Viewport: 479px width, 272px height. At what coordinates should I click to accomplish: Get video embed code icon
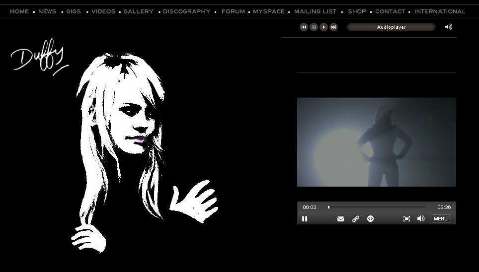[x=370, y=218]
